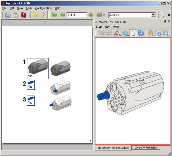Viewport: 172px width, 156px height.
Task: Choose the arrow Select tool
Action: click(133, 33)
